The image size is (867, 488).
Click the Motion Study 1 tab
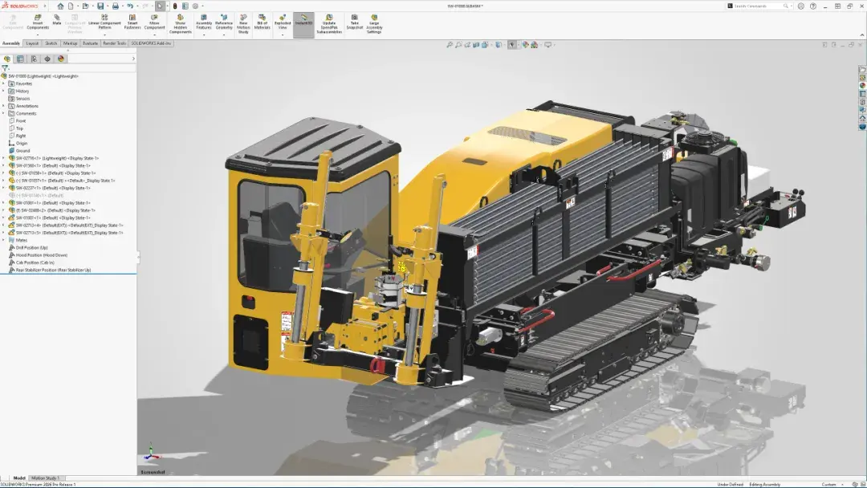[45, 478]
